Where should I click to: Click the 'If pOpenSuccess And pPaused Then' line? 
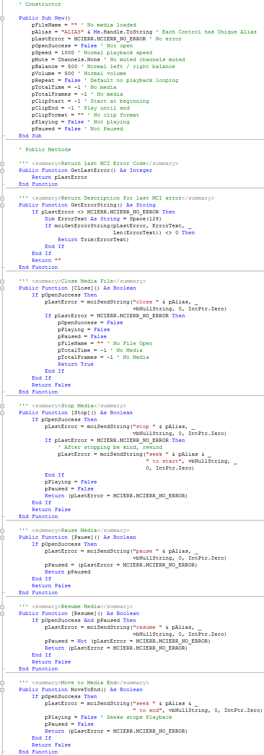84,620
